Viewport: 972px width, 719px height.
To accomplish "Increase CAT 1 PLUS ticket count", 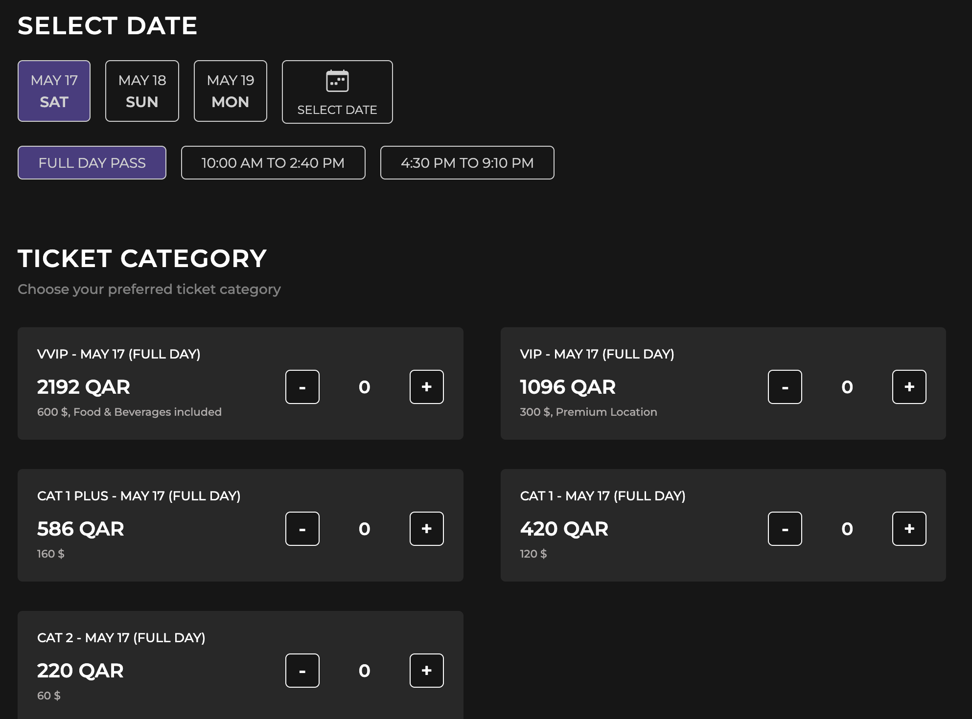I will [x=427, y=529].
